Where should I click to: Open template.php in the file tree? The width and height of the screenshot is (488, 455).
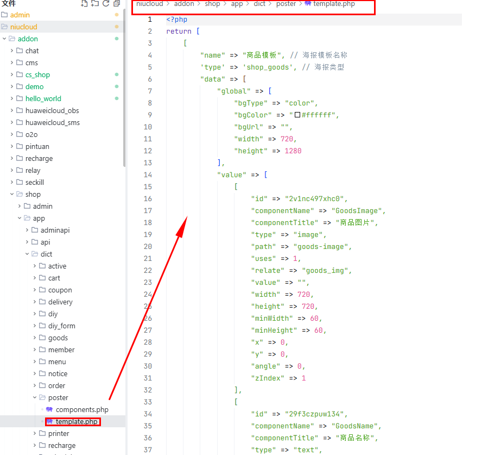[x=77, y=421]
